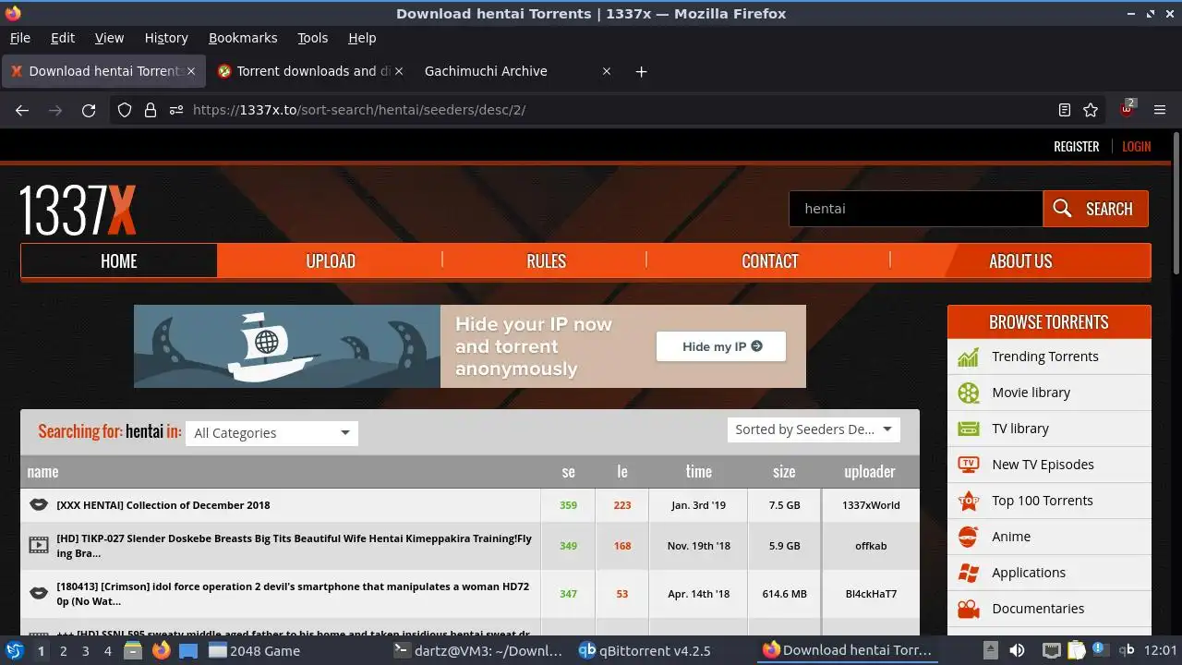Click uploader Bl4ckHaT7
1182x665 pixels.
point(871,594)
